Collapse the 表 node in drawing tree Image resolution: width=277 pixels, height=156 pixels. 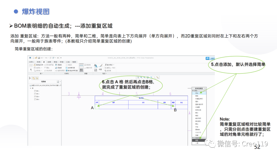[x=31, y=88]
